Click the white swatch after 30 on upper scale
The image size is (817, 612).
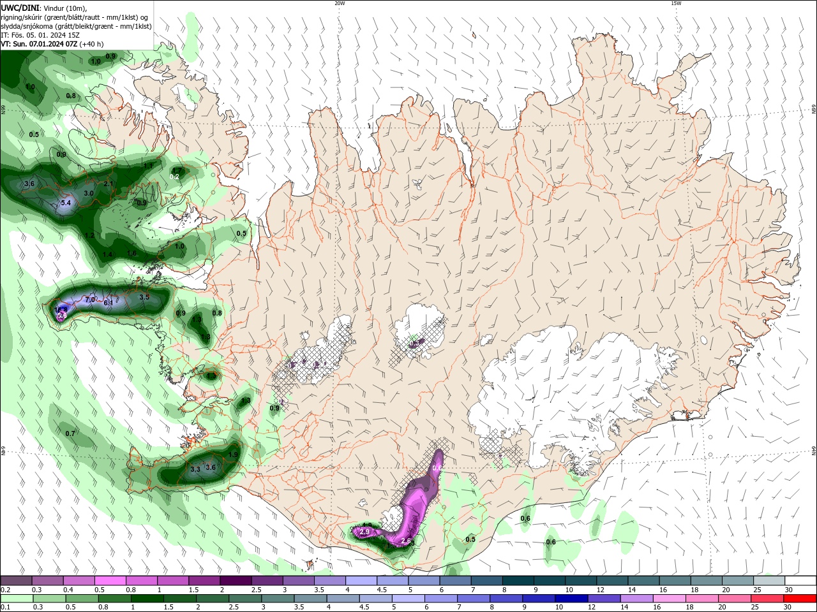800,581
